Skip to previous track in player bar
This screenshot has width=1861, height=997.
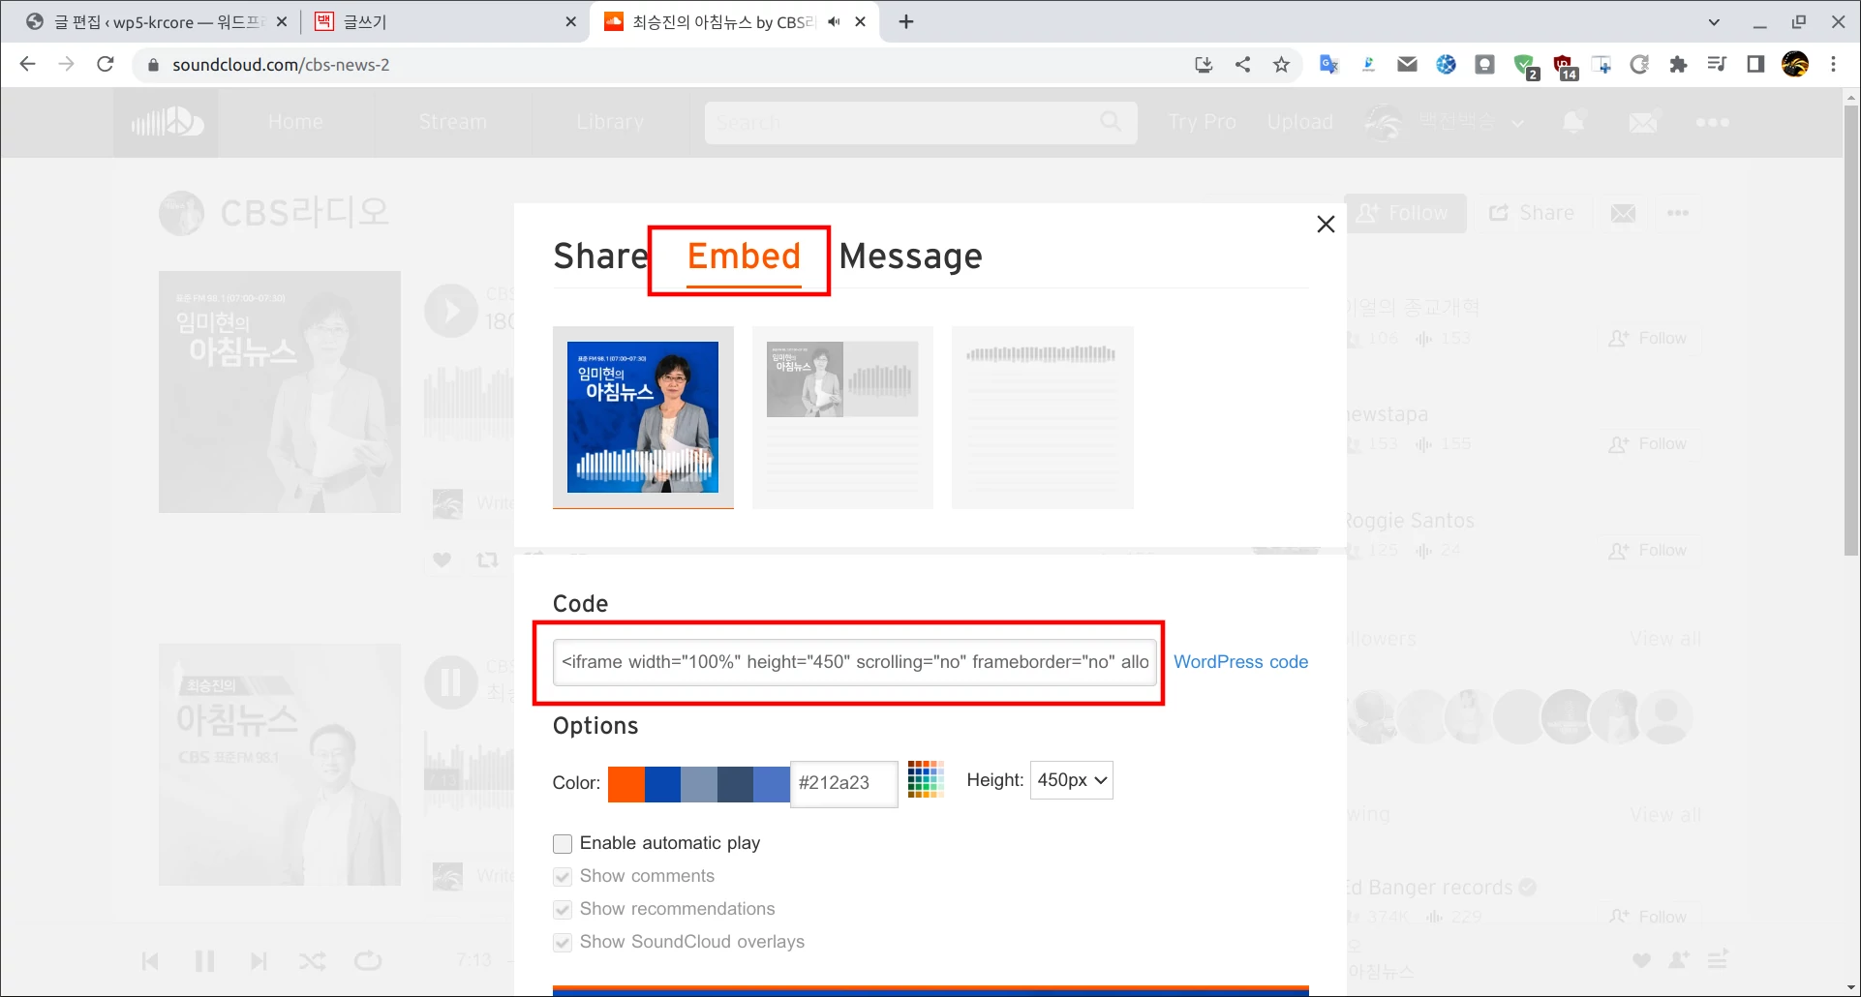150,961
